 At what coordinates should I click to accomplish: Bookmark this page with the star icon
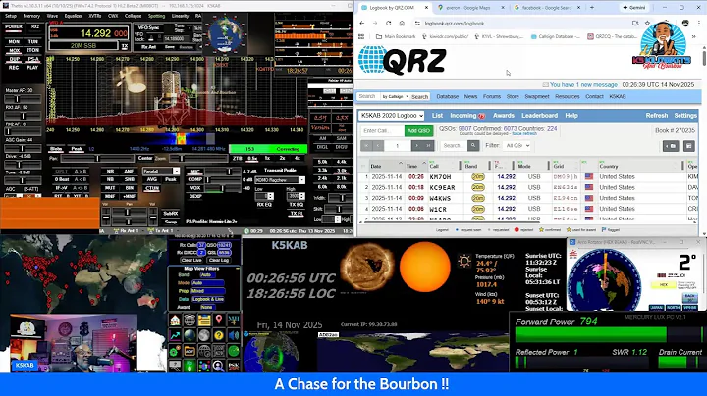[647, 23]
